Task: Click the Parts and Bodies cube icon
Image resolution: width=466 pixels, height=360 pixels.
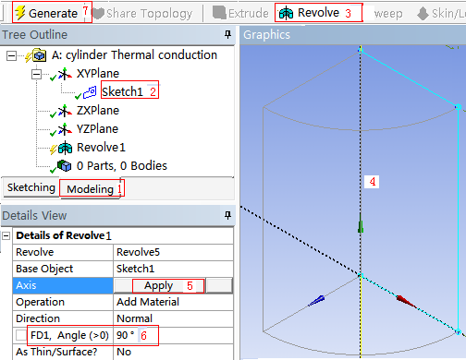Action: click(64, 166)
